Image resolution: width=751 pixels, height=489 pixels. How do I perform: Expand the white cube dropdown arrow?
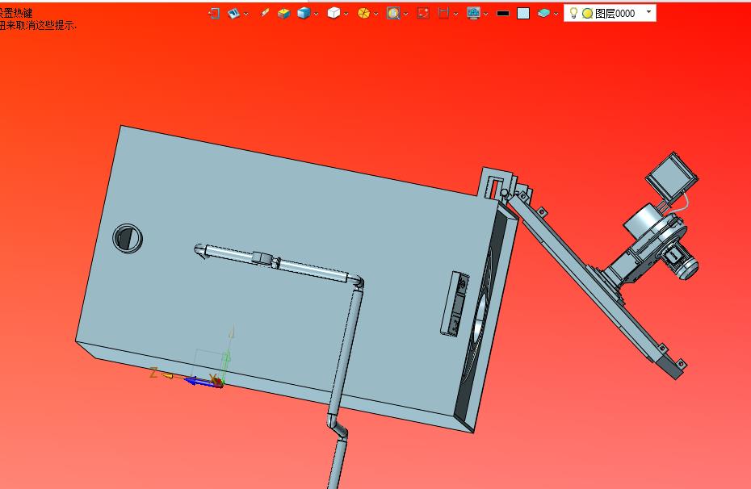346,14
